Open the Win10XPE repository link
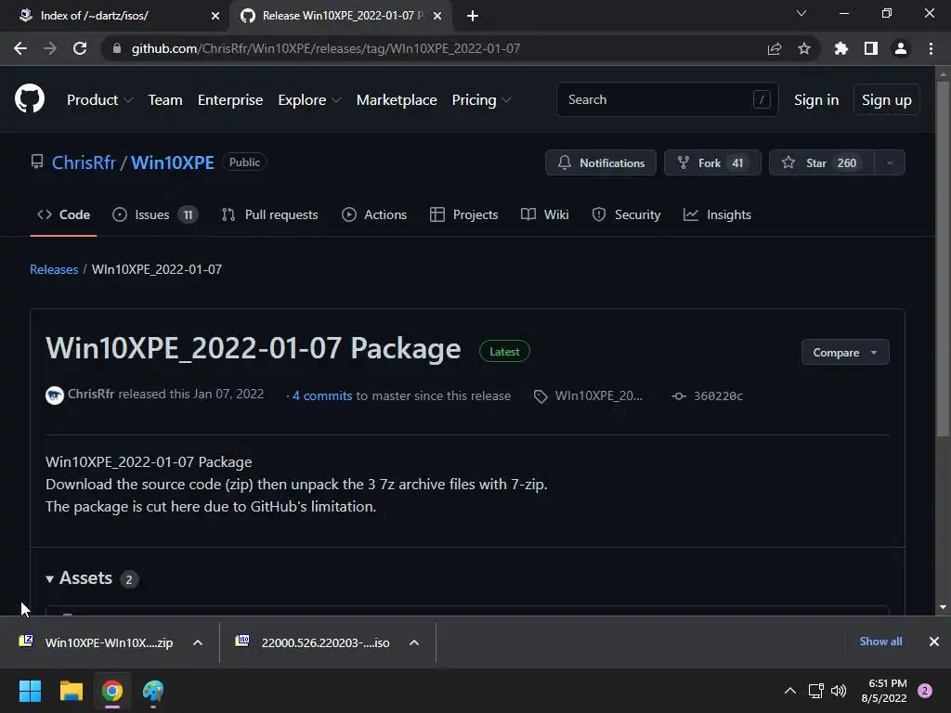 tap(173, 162)
